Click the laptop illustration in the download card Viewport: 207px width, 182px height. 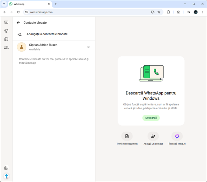tap(151, 73)
